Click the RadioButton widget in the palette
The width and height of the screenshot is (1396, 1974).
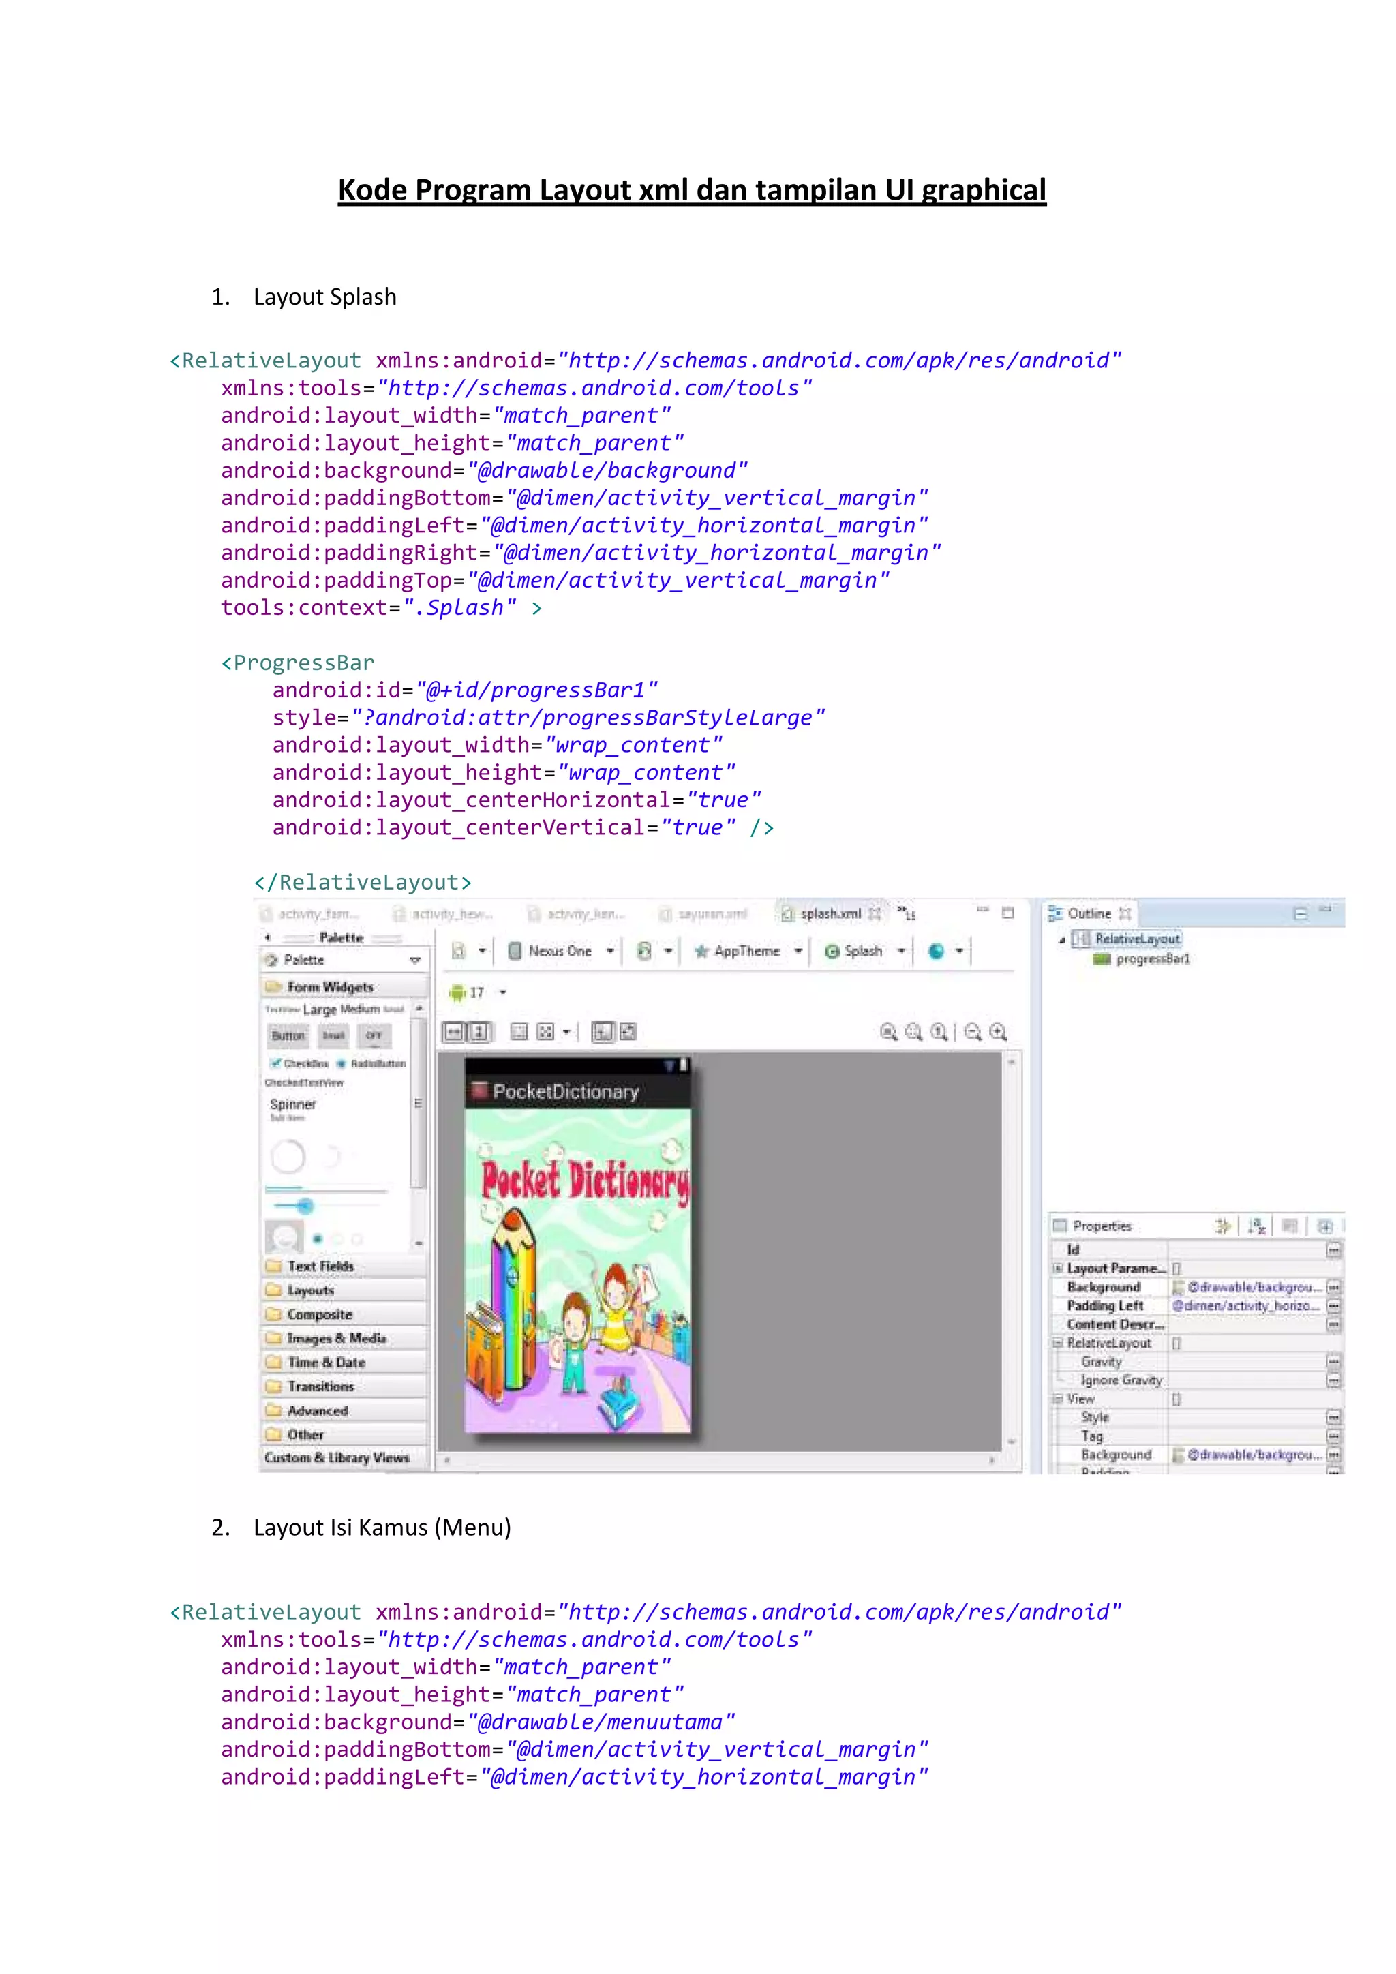371,1063
